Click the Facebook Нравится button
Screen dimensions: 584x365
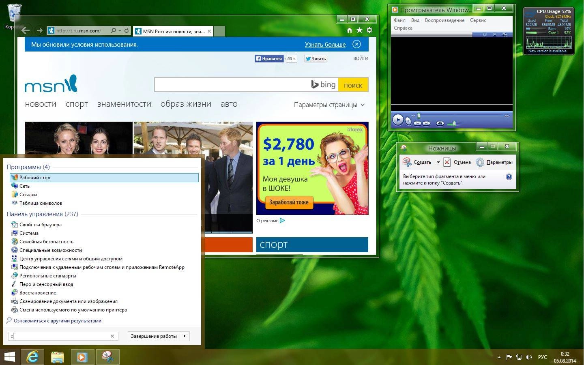pos(269,58)
